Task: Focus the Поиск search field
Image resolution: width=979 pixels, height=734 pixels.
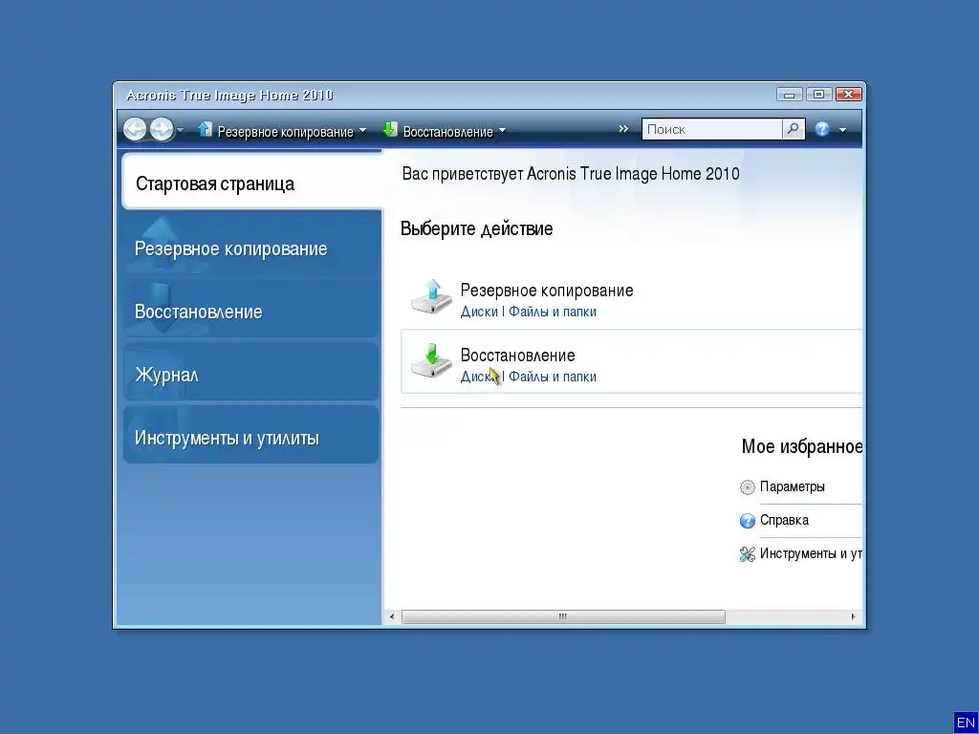Action: (711, 129)
